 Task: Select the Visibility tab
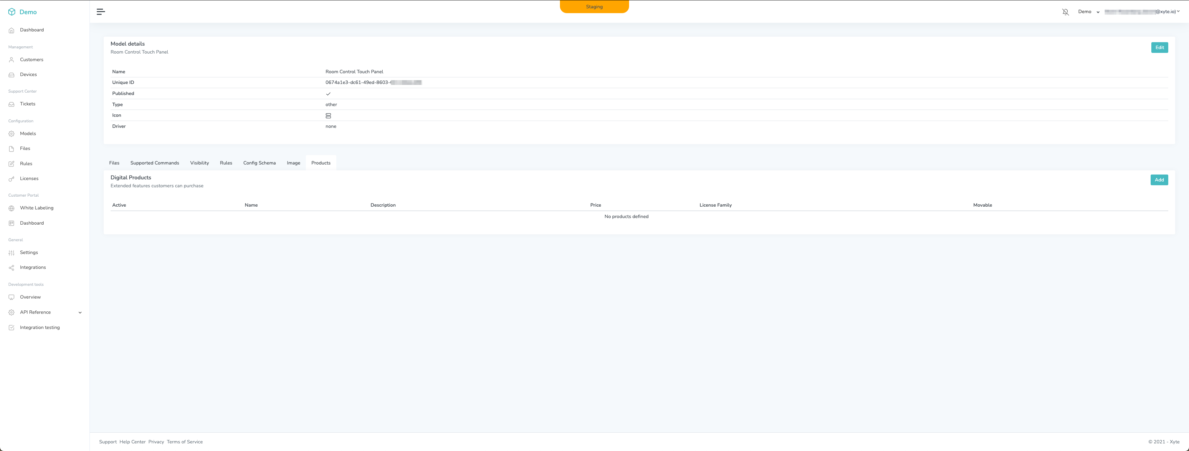(x=199, y=163)
